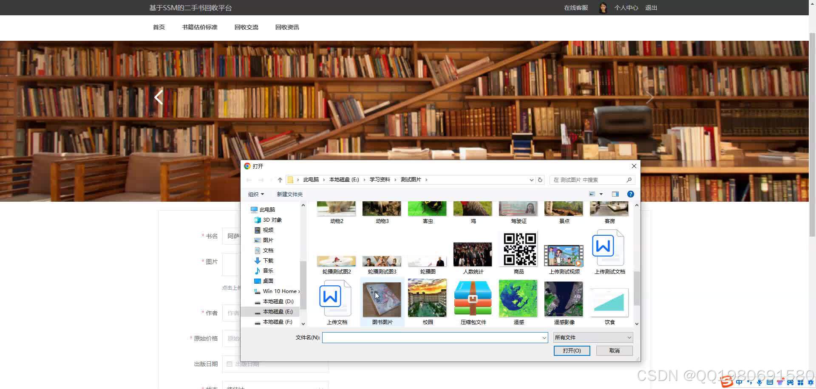Click the 退出 logout link

pyautogui.click(x=651, y=8)
